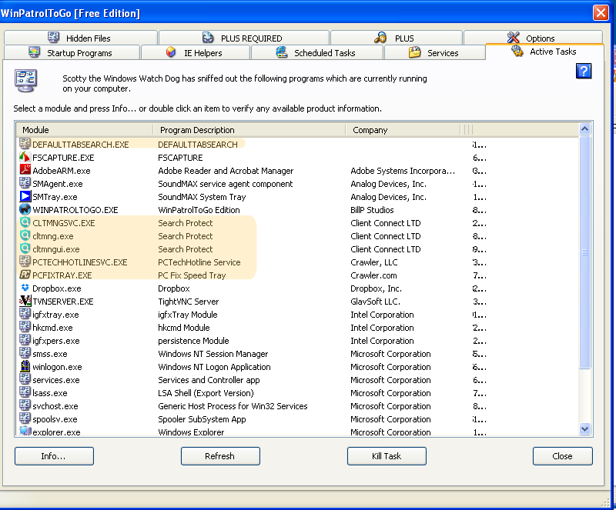Click the blue question mark help icon

coord(584,72)
